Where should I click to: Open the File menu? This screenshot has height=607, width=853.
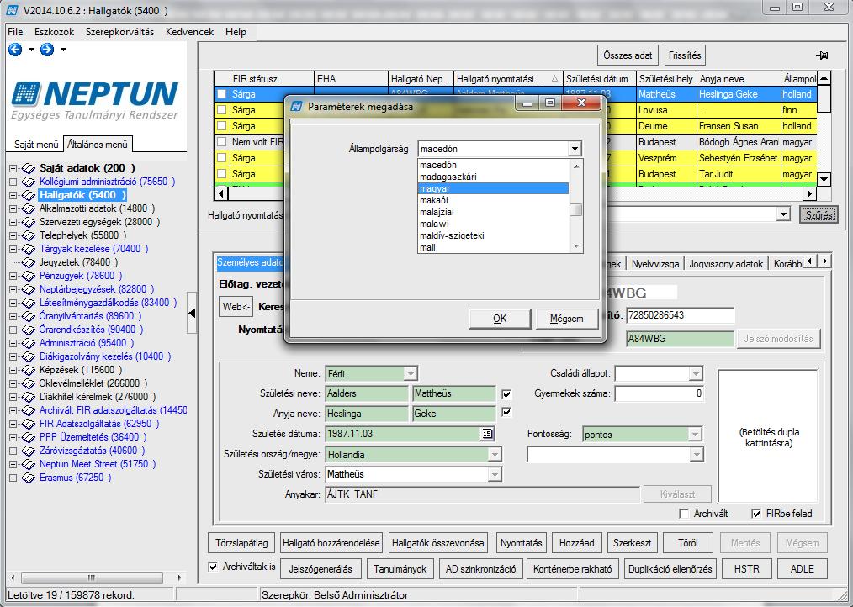pos(15,32)
